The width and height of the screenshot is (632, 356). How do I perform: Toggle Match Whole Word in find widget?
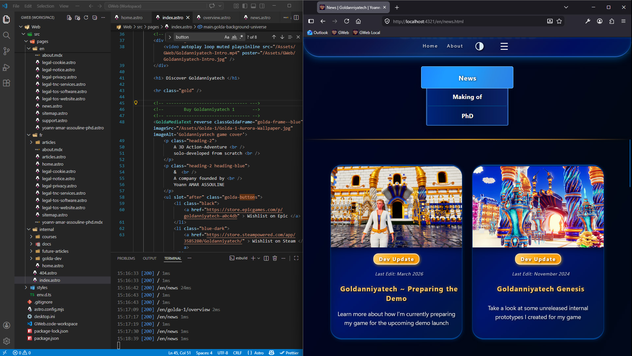pyautogui.click(x=234, y=37)
